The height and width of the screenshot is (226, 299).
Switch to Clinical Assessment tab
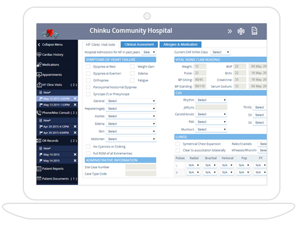139,45
